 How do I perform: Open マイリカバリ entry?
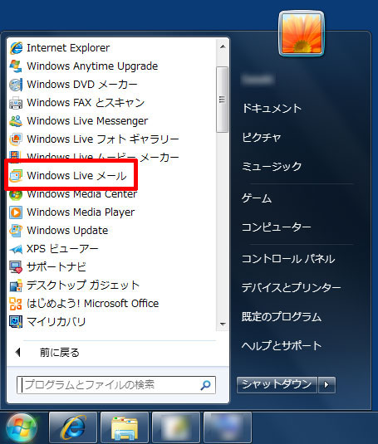coord(56,322)
